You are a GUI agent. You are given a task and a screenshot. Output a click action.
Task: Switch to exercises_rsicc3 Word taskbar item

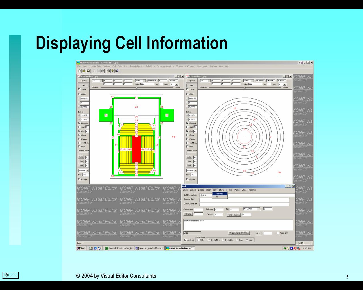click(x=149, y=248)
